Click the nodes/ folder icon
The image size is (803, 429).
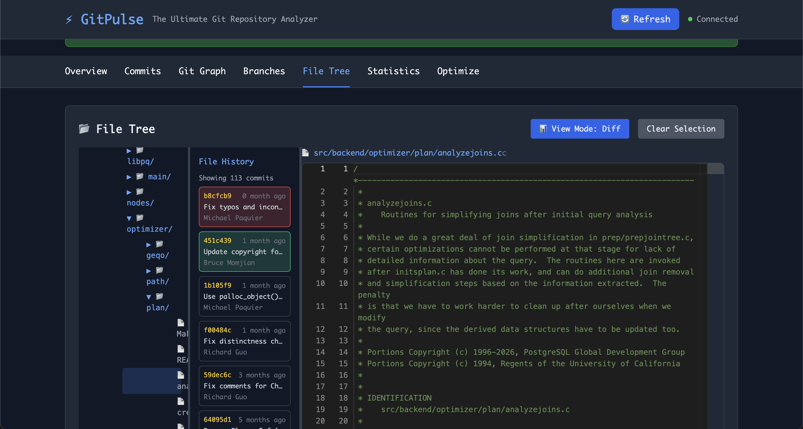pyautogui.click(x=139, y=192)
